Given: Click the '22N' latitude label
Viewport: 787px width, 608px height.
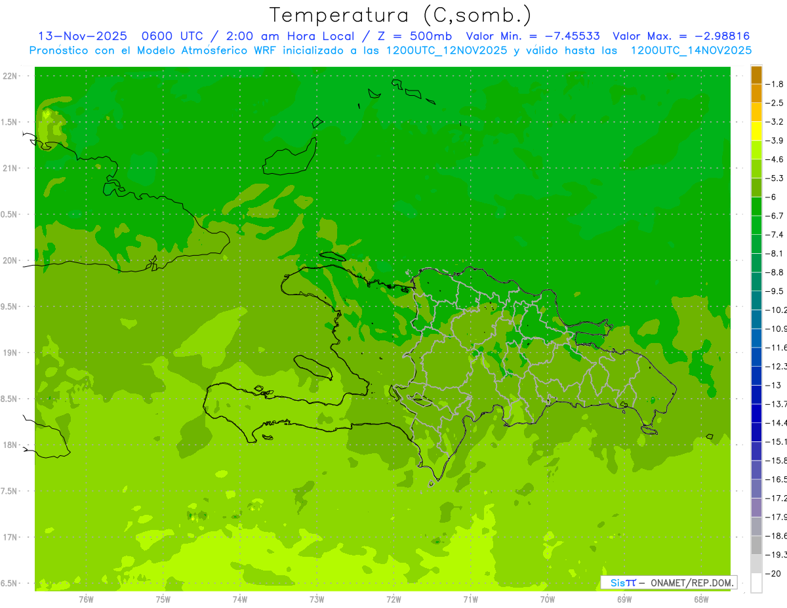Looking at the screenshot, I should [10, 76].
